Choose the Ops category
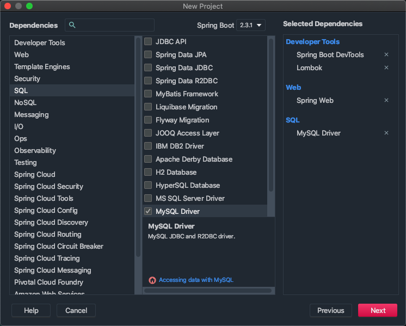The height and width of the screenshot is (326, 406). 72,139
